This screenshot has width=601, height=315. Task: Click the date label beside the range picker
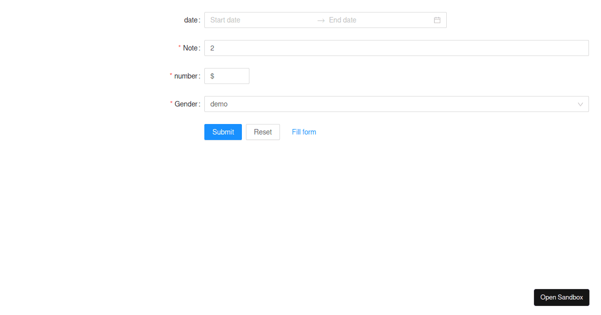pyautogui.click(x=190, y=20)
